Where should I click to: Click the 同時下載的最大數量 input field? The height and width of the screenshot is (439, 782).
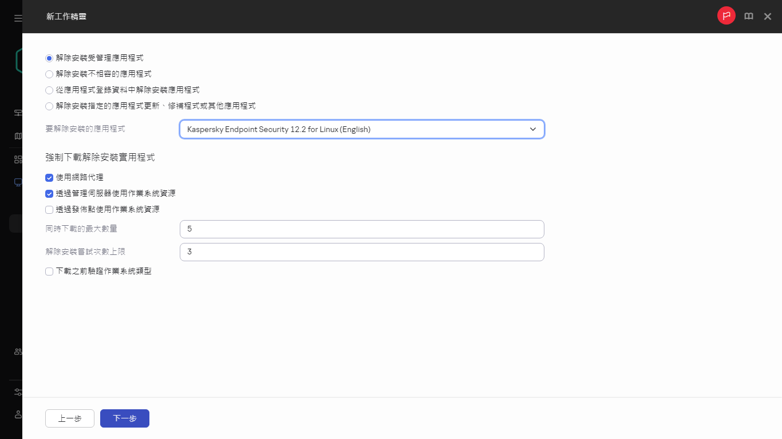pyautogui.click(x=362, y=229)
